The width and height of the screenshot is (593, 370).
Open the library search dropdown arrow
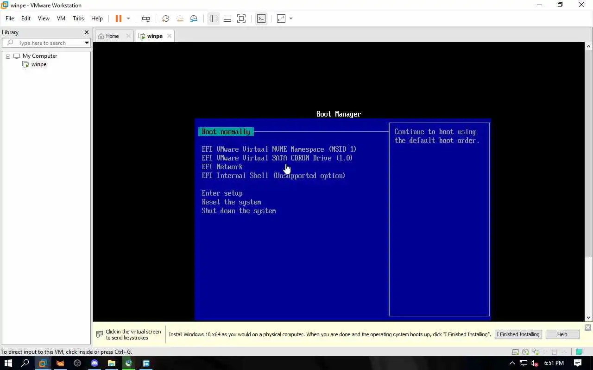[87, 43]
